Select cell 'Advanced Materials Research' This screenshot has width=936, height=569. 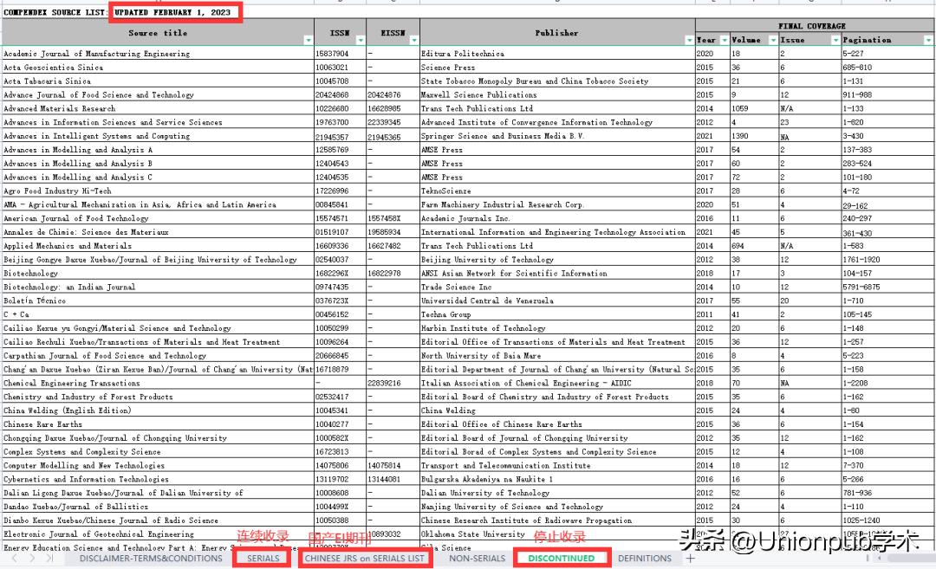tap(158, 108)
